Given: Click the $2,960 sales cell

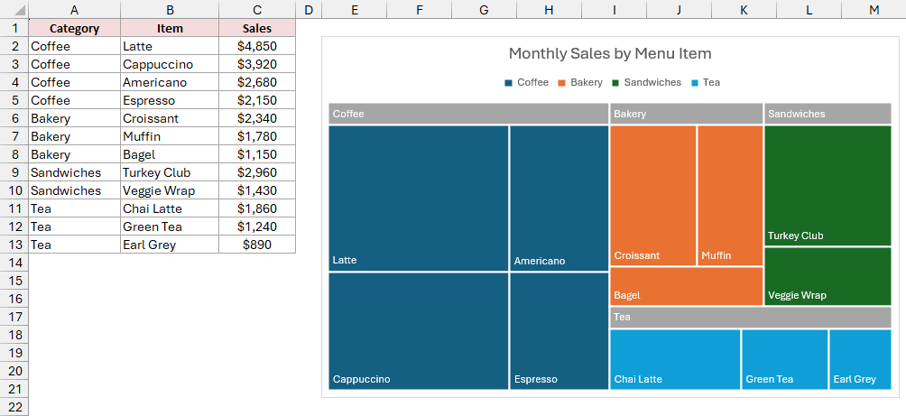Looking at the screenshot, I should click(257, 172).
